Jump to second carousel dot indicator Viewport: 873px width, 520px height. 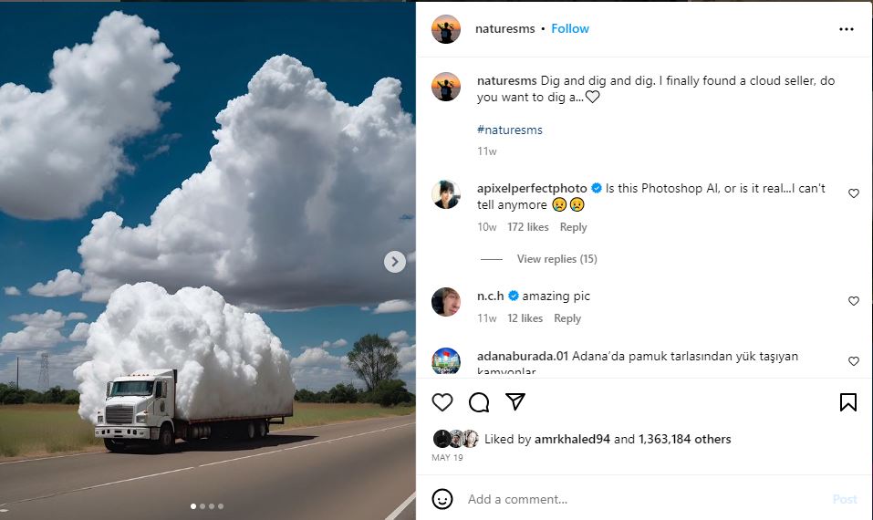(202, 505)
